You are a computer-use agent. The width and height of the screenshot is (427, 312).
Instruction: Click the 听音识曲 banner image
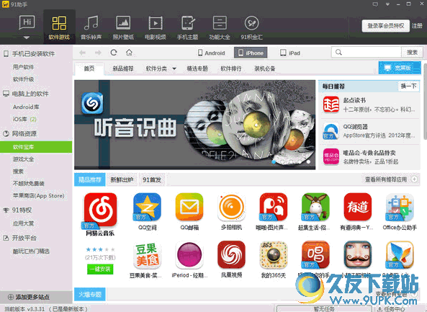pos(194,125)
